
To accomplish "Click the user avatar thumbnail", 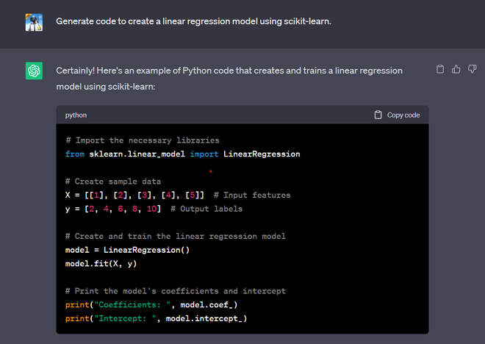I will (34, 22).
